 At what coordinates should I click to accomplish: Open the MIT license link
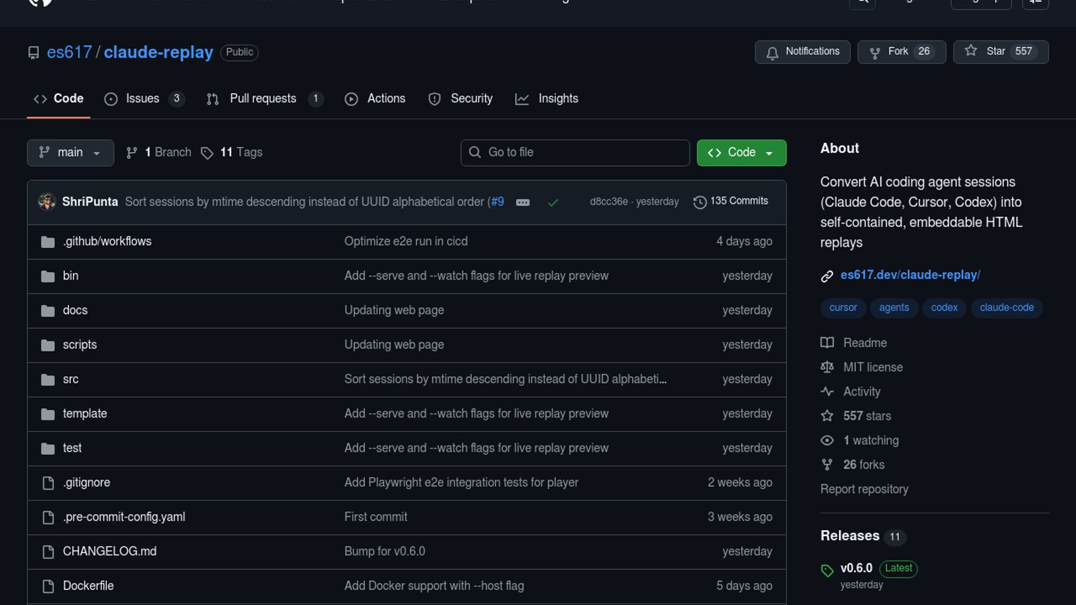tap(873, 367)
